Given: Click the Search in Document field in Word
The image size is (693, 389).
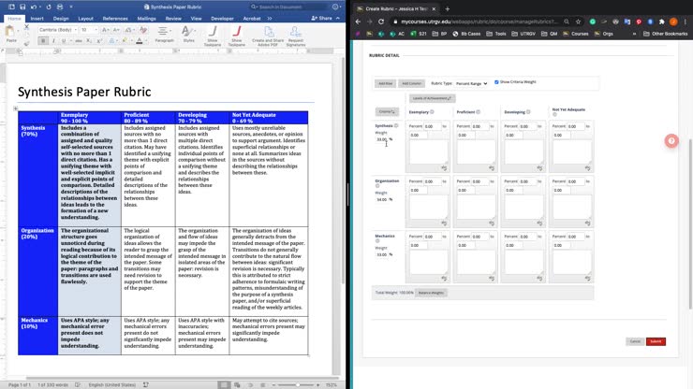Looking at the screenshot, I should pos(288,7).
